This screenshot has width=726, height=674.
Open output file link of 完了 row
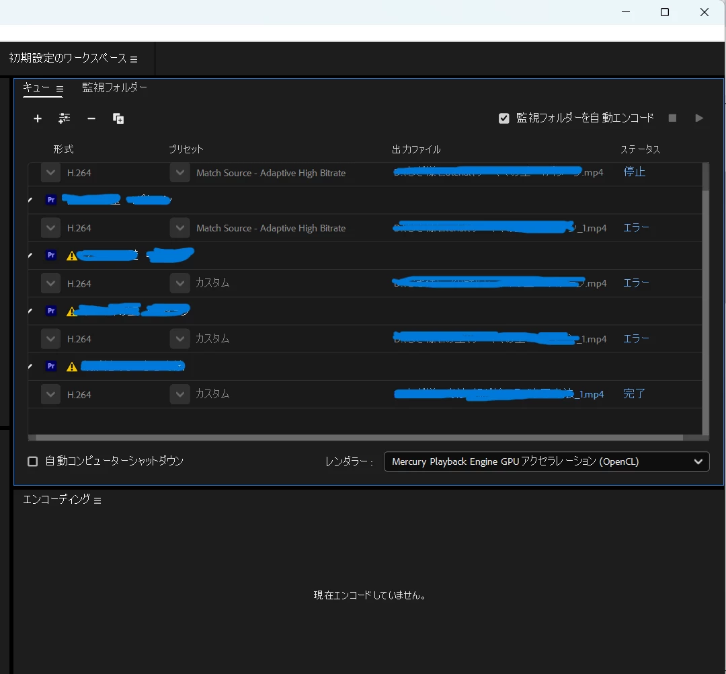coord(499,394)
